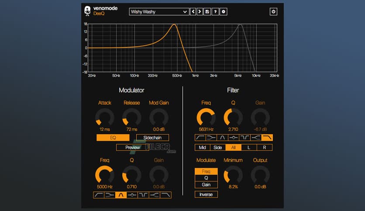Click the 72 ms release value
The image size is (365, 211).
(132, 129)
